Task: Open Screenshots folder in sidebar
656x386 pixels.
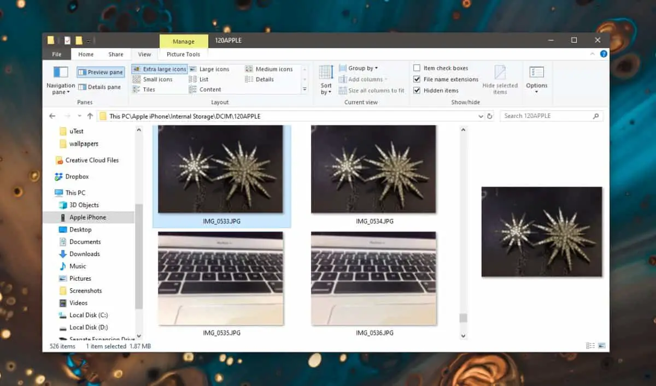Action: (80, 291)
